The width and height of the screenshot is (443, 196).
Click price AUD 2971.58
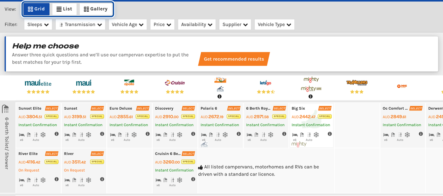click(257, 117)
